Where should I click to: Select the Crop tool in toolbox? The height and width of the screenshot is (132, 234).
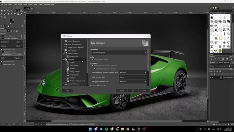[x=15, y=11]
